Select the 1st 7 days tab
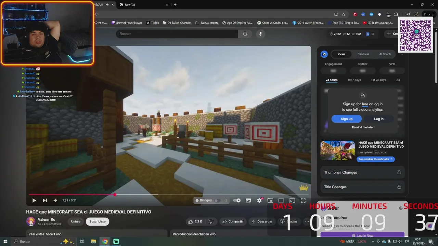Viewport: 438px width, 246px height. tap(354, 80)
